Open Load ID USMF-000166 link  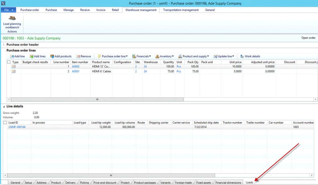[x=17, y=127]
